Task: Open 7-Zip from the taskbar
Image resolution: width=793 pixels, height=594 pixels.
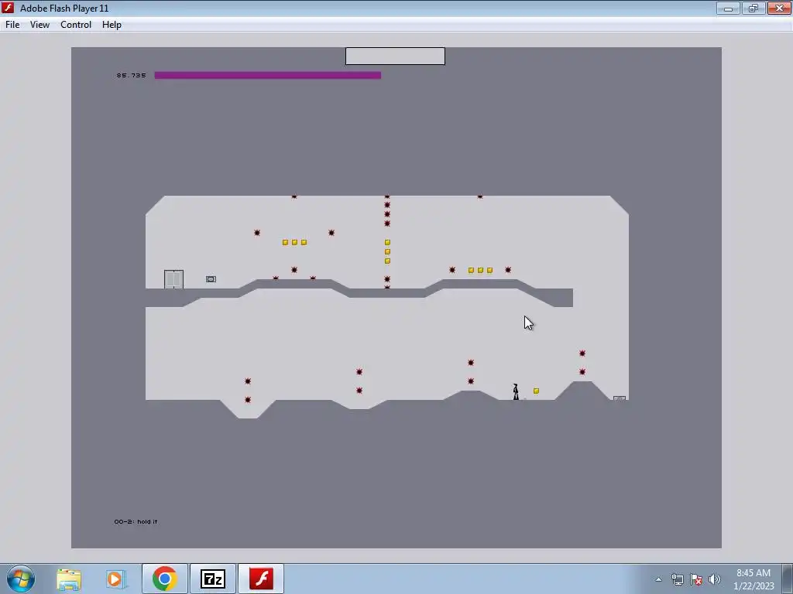Action: point(212,579)
